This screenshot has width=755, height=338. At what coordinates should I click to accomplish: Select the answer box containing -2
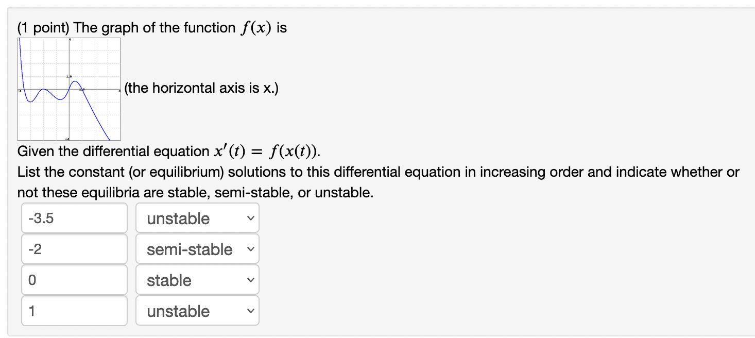74,249
